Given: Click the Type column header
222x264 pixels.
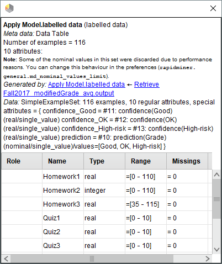Looking at the screenshot, I should coord(104,161).
